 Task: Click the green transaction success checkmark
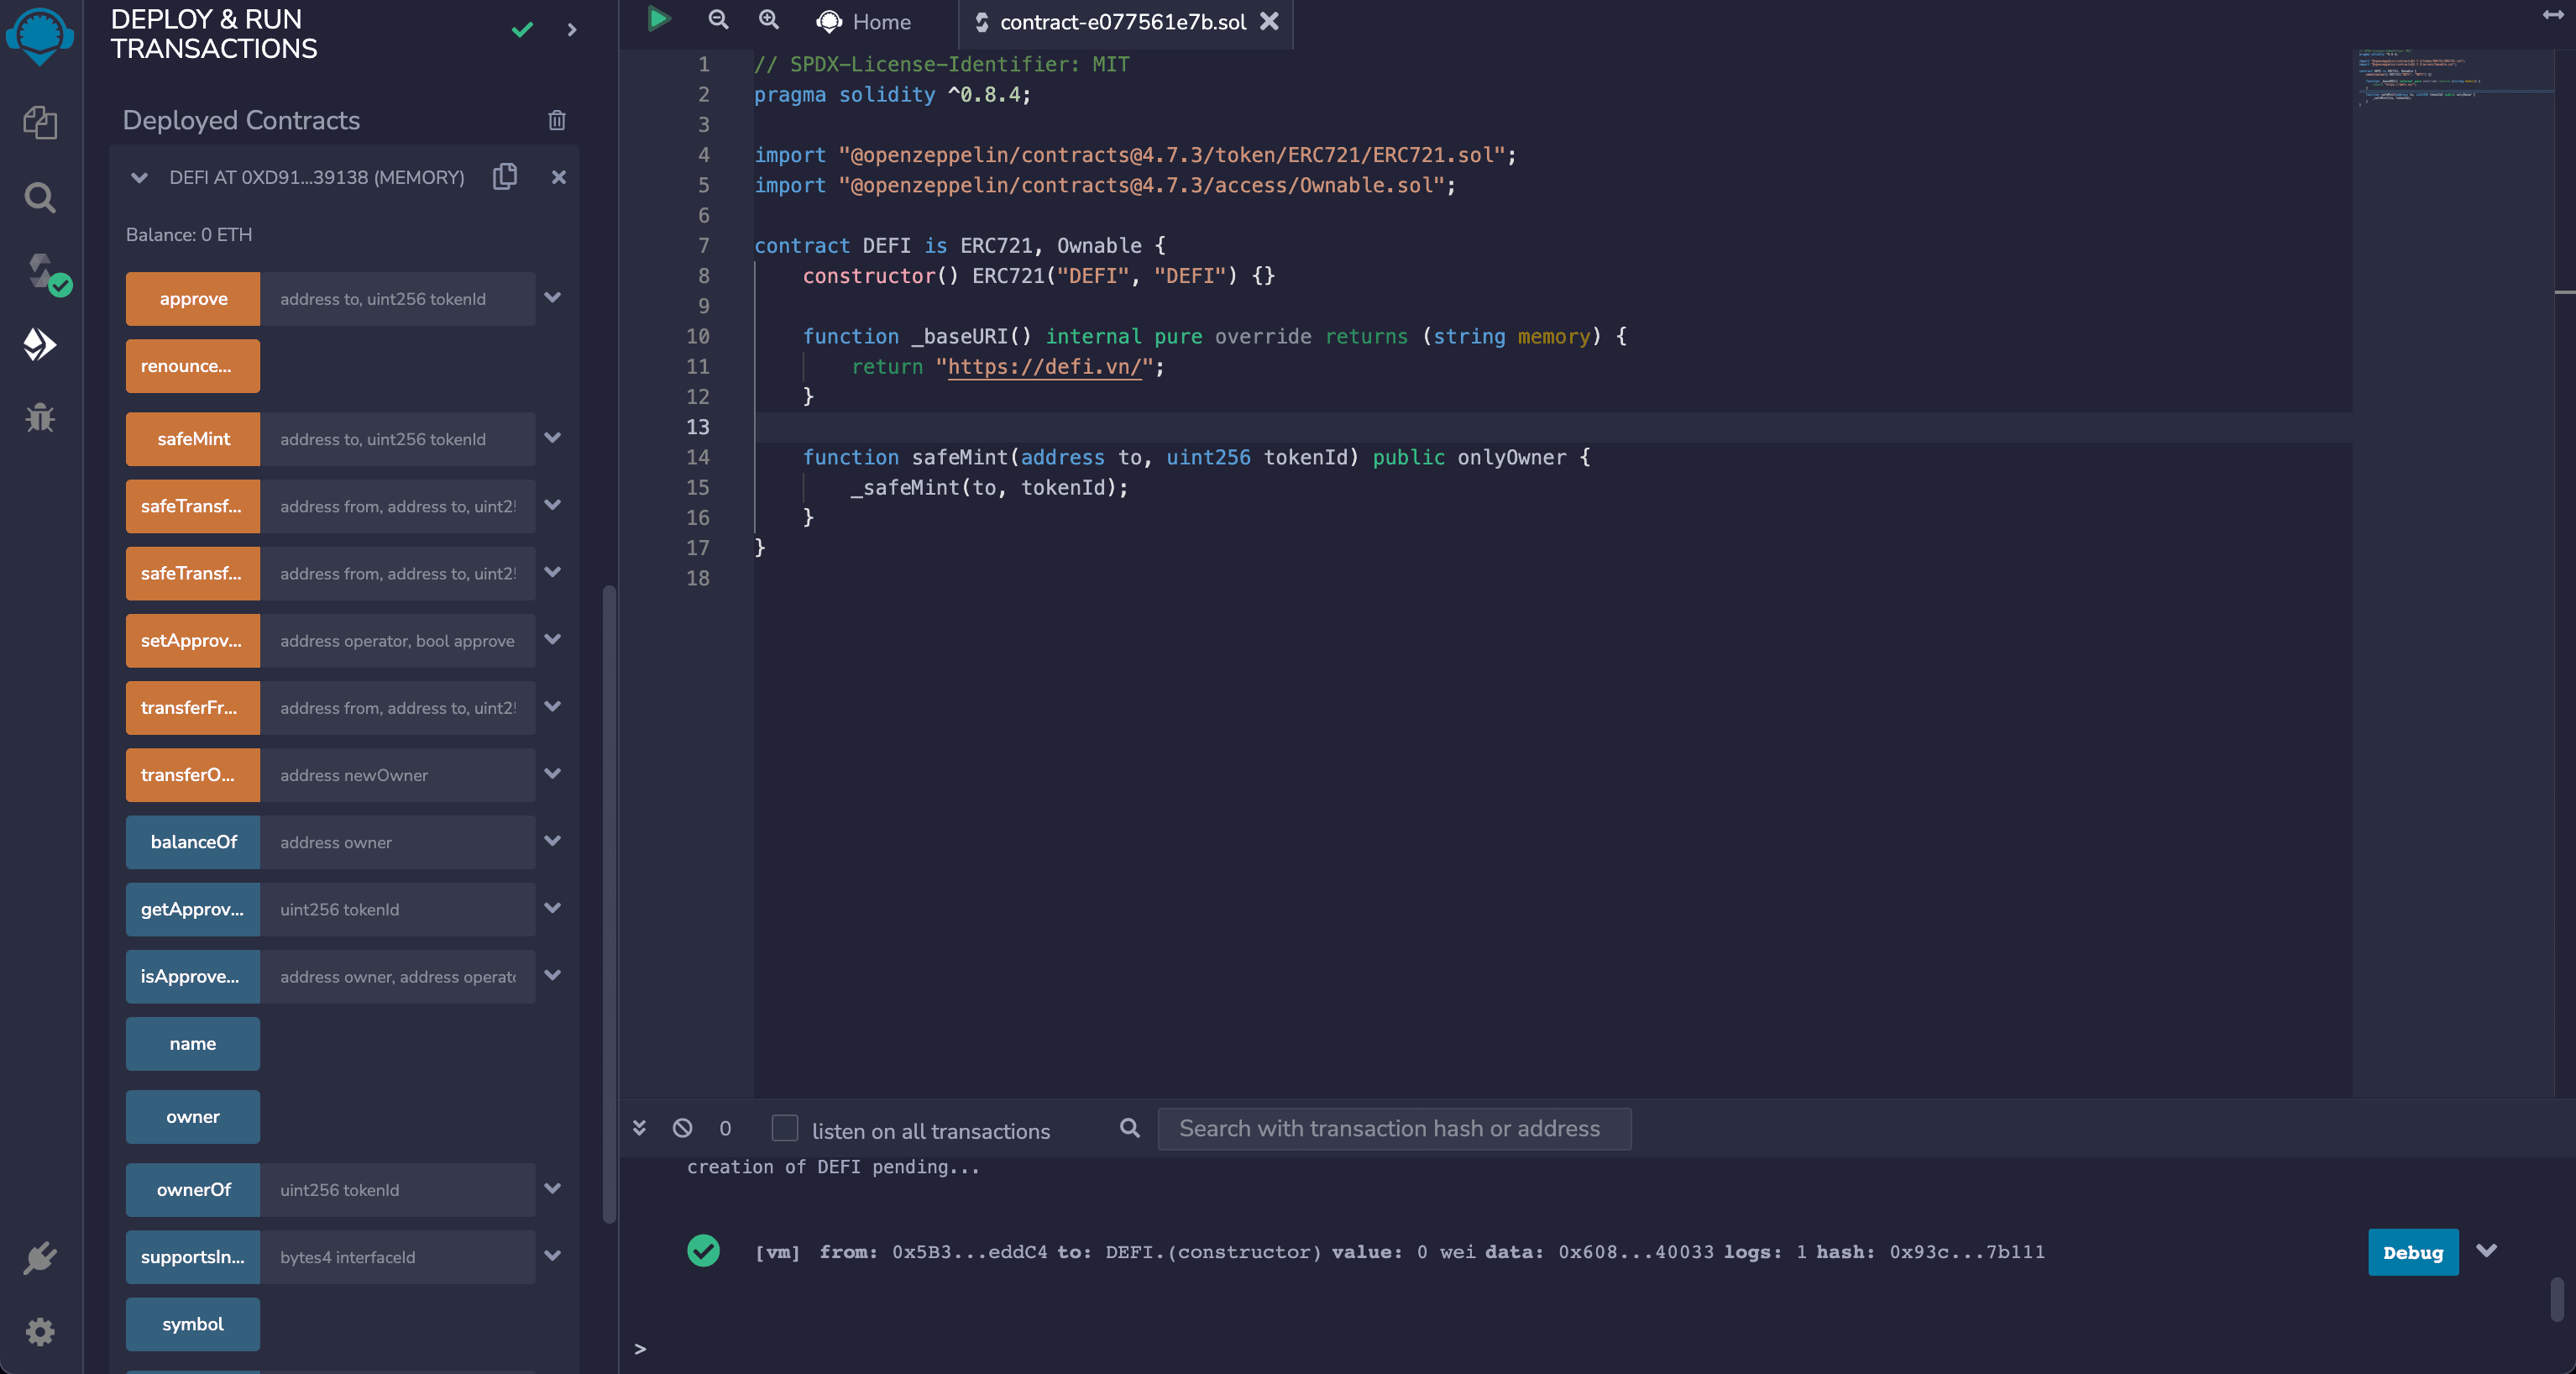click(x=703, y=1250)
